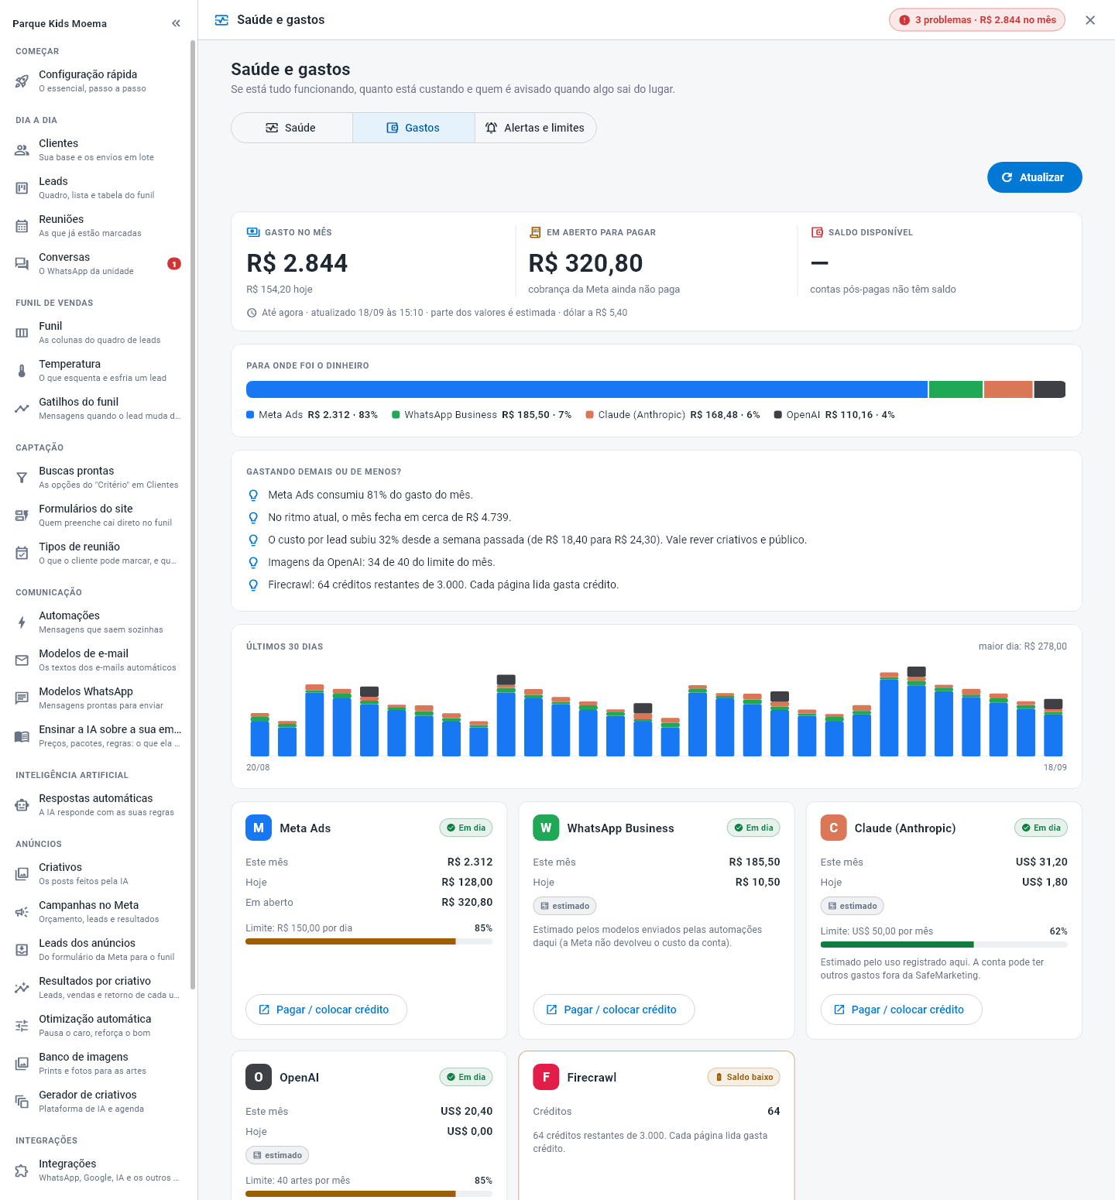The image size is (1115, 1200).
Task: Open Conversas chat icon
Action: [22, 264]
